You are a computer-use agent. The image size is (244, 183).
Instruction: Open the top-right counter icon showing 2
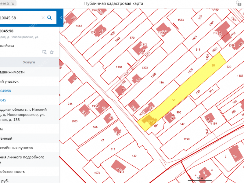click(238, 3)
